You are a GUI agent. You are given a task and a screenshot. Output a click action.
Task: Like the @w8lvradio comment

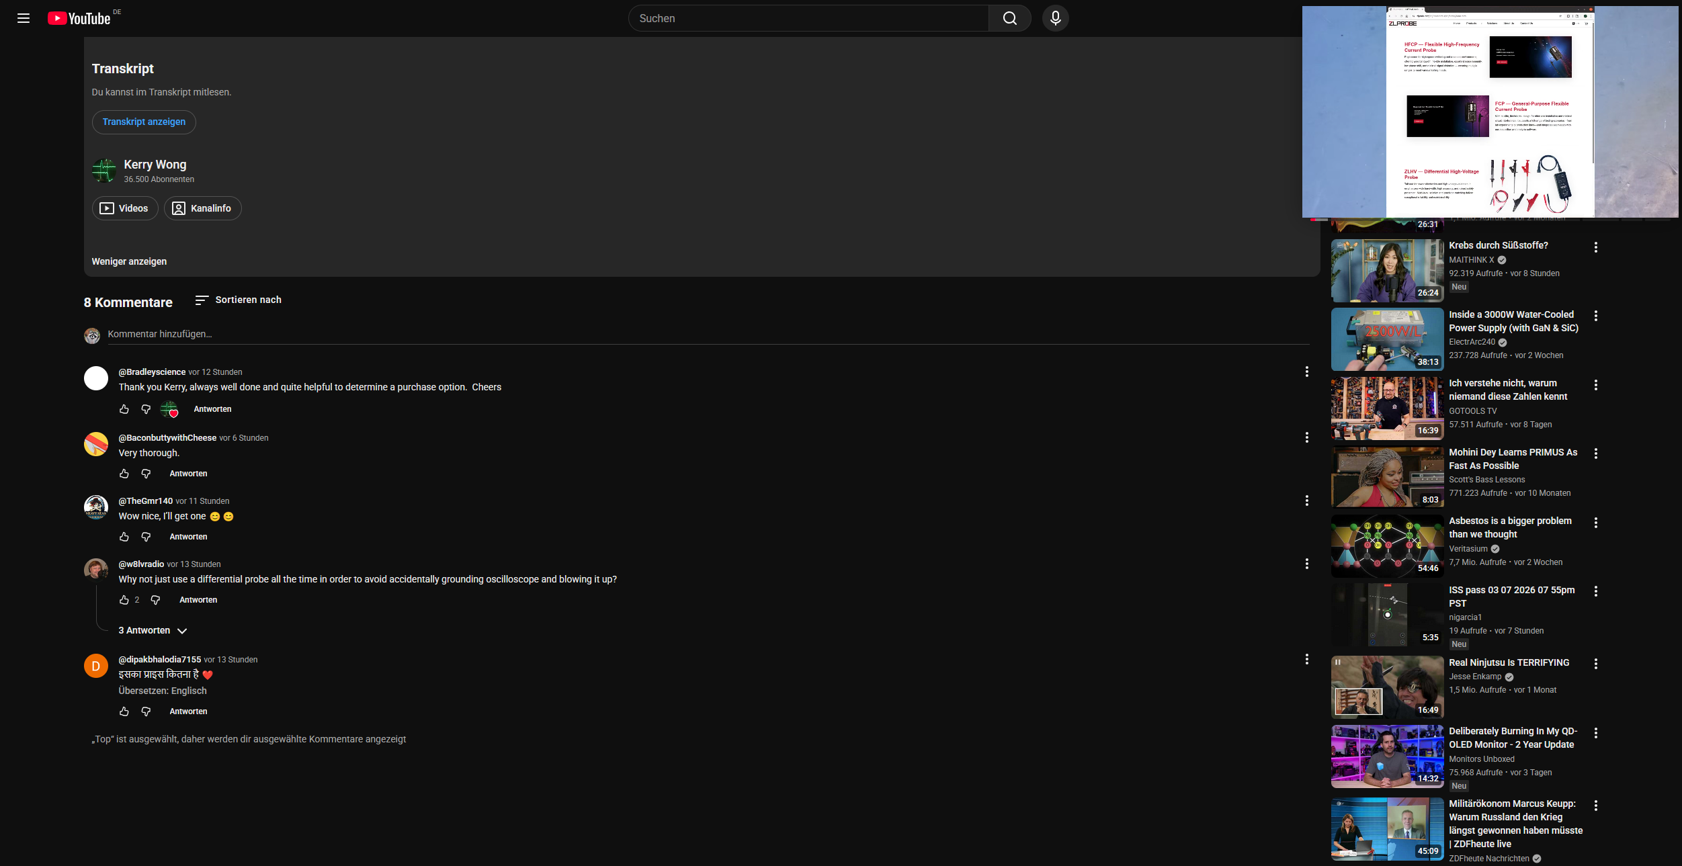click(x=124, y=600)
